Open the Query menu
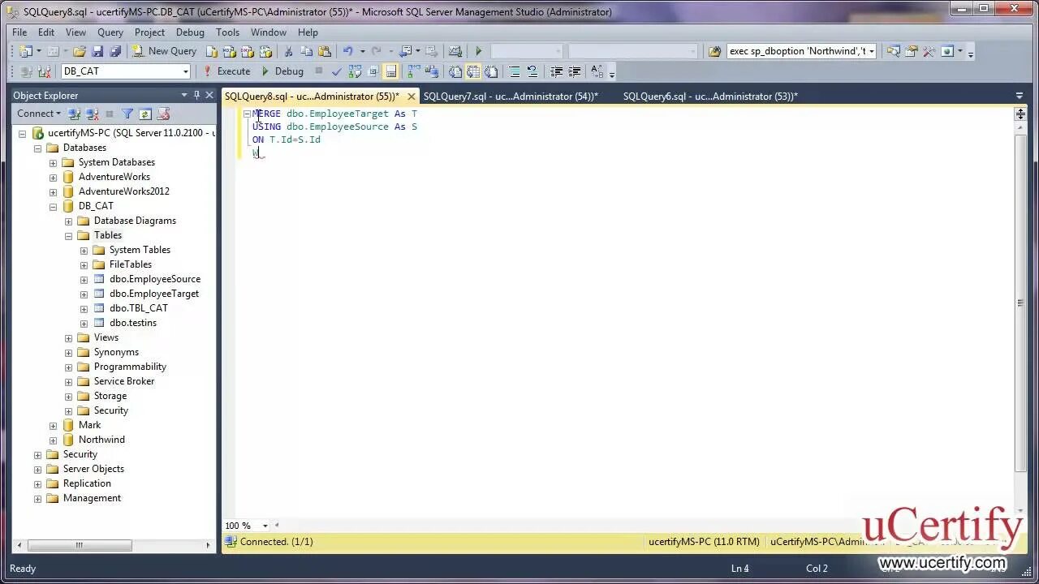 coord(110,32)
